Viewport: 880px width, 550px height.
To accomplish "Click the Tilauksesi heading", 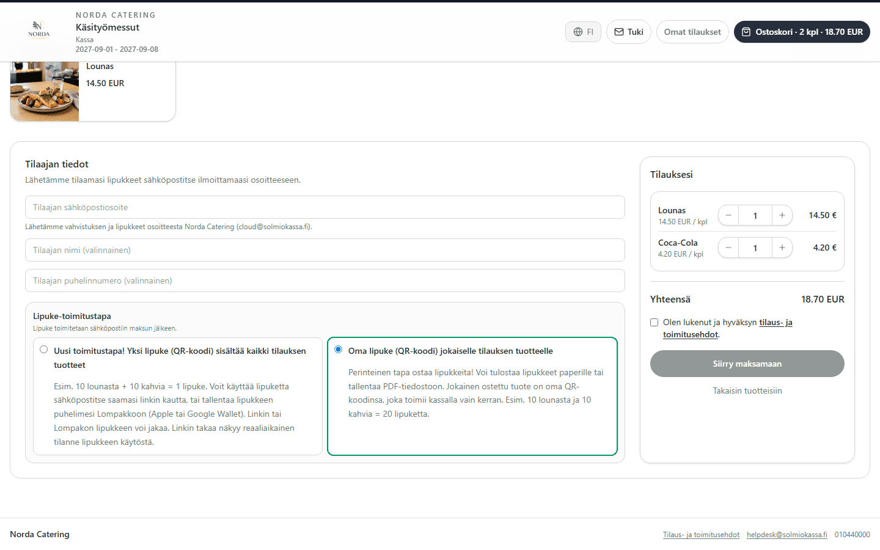I will [x=672, y=175].
